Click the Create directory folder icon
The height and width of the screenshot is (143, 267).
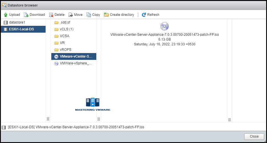[x=106, y=14]
